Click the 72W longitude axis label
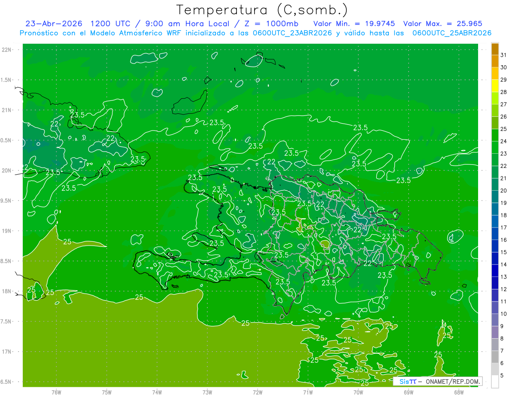515x398 pixels. [x=257, y=392]
